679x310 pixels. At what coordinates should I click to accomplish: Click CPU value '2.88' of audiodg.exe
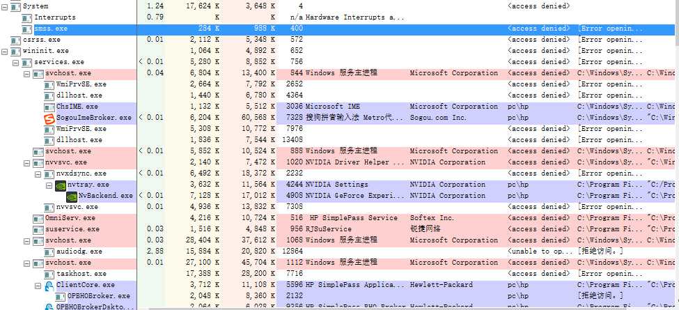pyautogui.click(x=155, y=251)
